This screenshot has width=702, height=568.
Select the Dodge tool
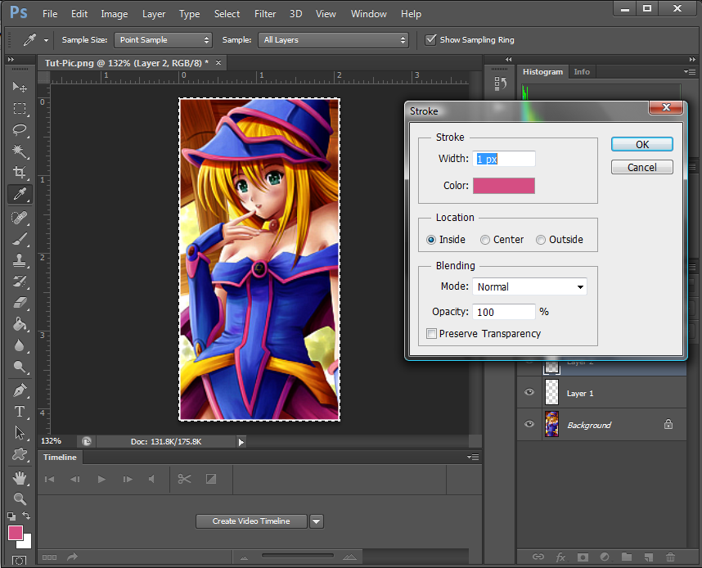coord(20,367)
